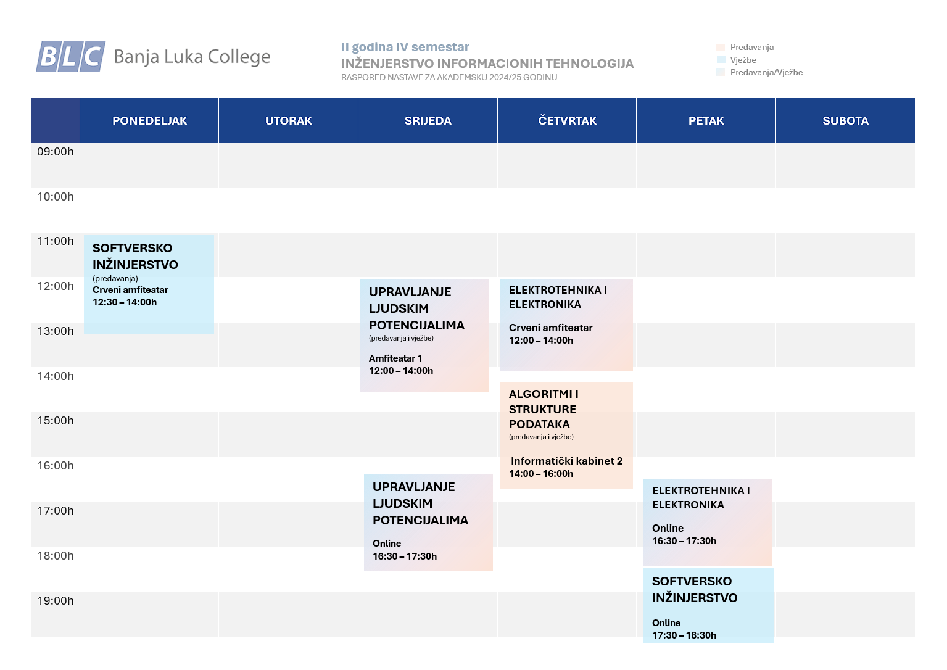Viewport: 947px width, 670px height.
Task: Select the PETAK column header
Action: click(x=706, y=120)
